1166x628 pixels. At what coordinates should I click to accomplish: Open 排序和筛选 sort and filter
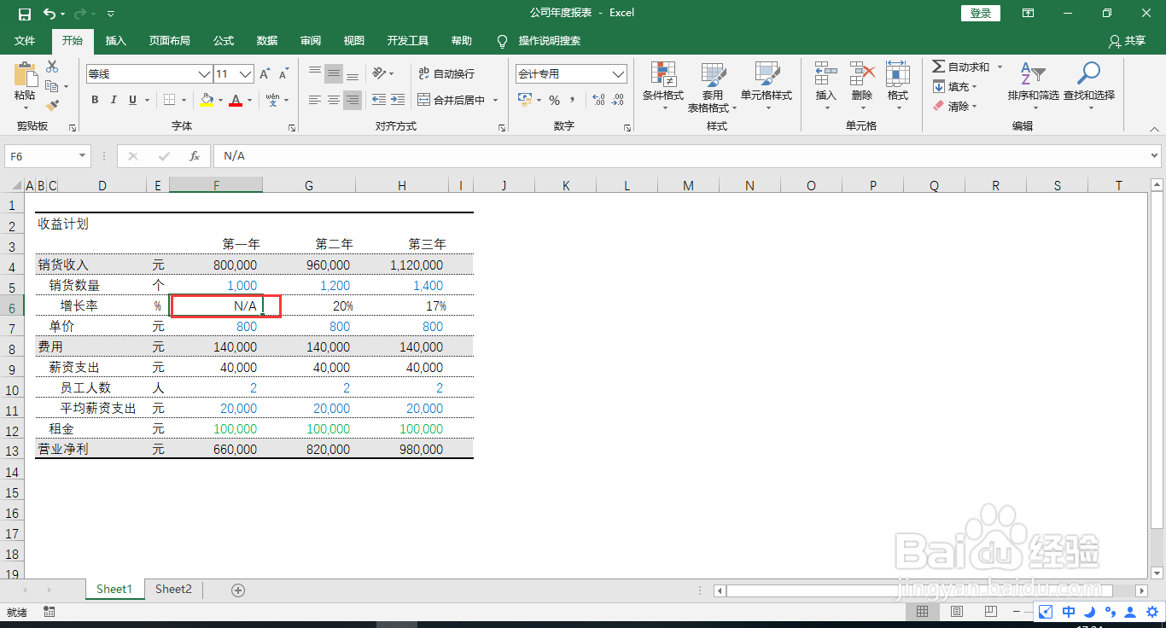1033,85
